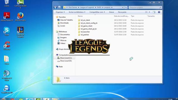The height and width of the screenshot is (100, 178).
Task: Open TeamViewer 10 desktop shortcut
Action: pos(7,89)
